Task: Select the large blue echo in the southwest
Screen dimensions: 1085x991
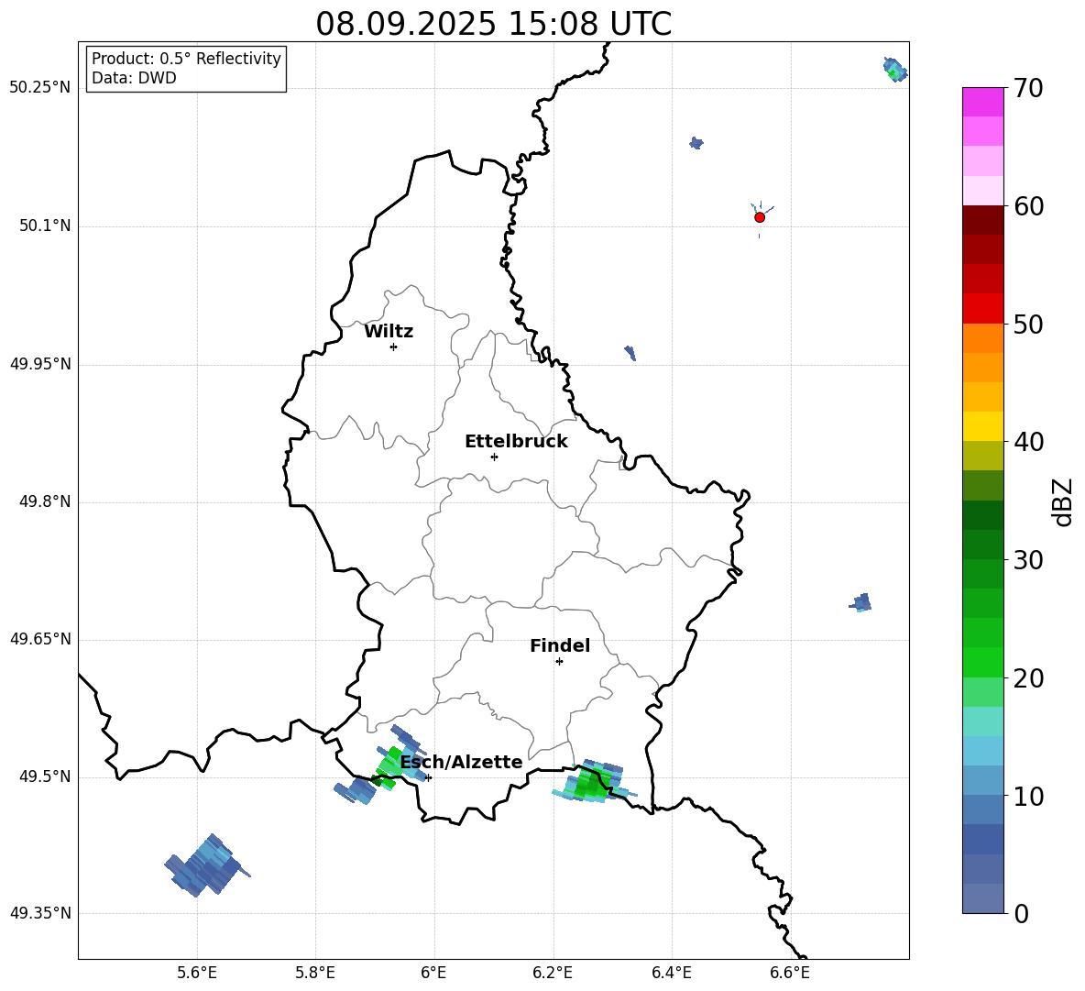Action: tap(206, 865)
